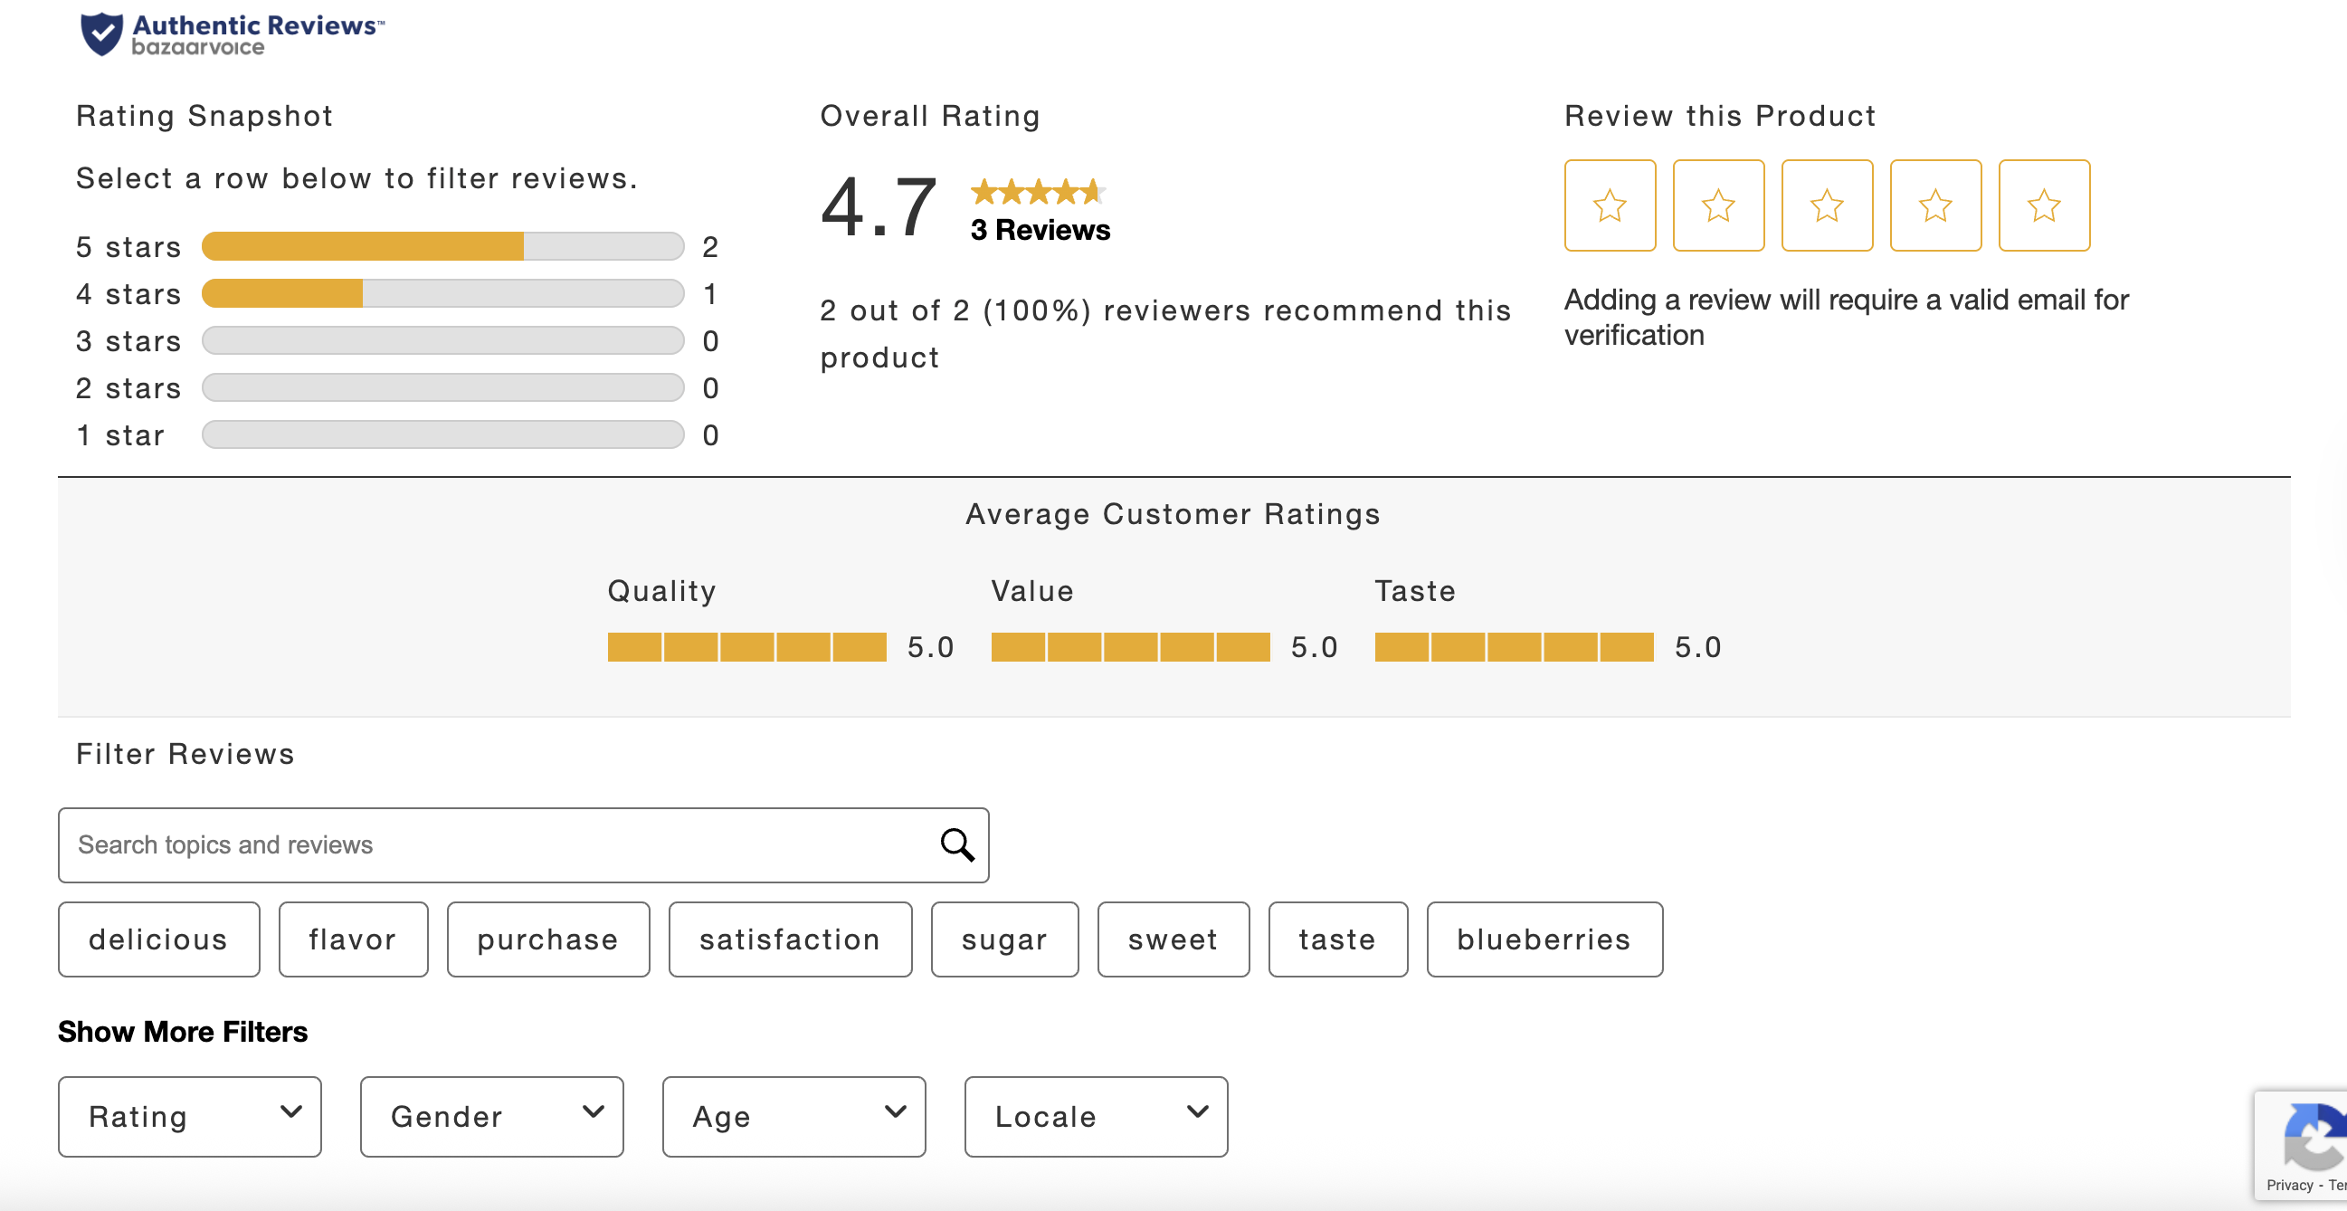Toggle the blueberries topic filter

pos(1544,939)
